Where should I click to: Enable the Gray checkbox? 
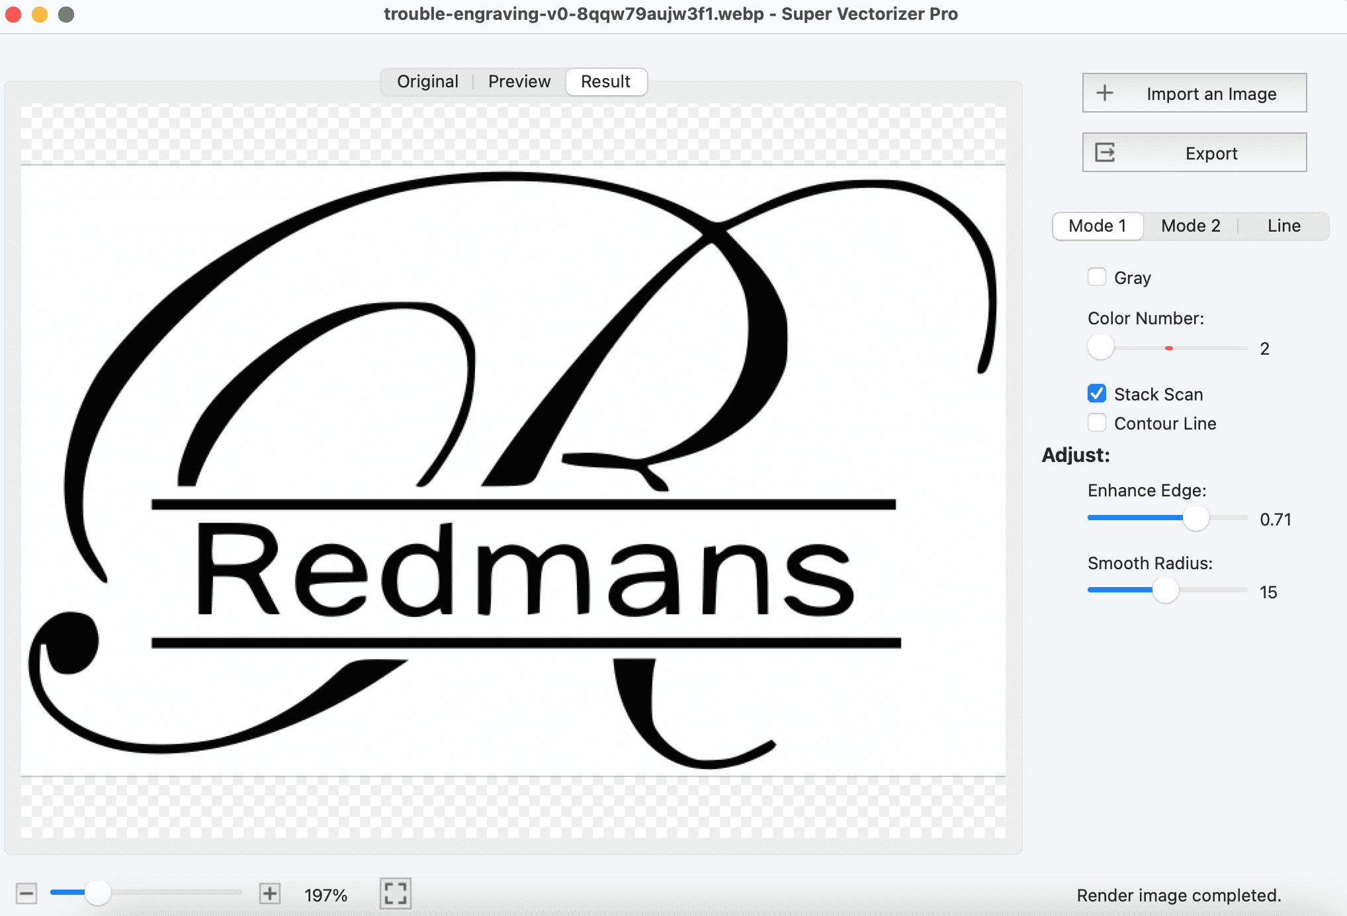(1097, 277)
